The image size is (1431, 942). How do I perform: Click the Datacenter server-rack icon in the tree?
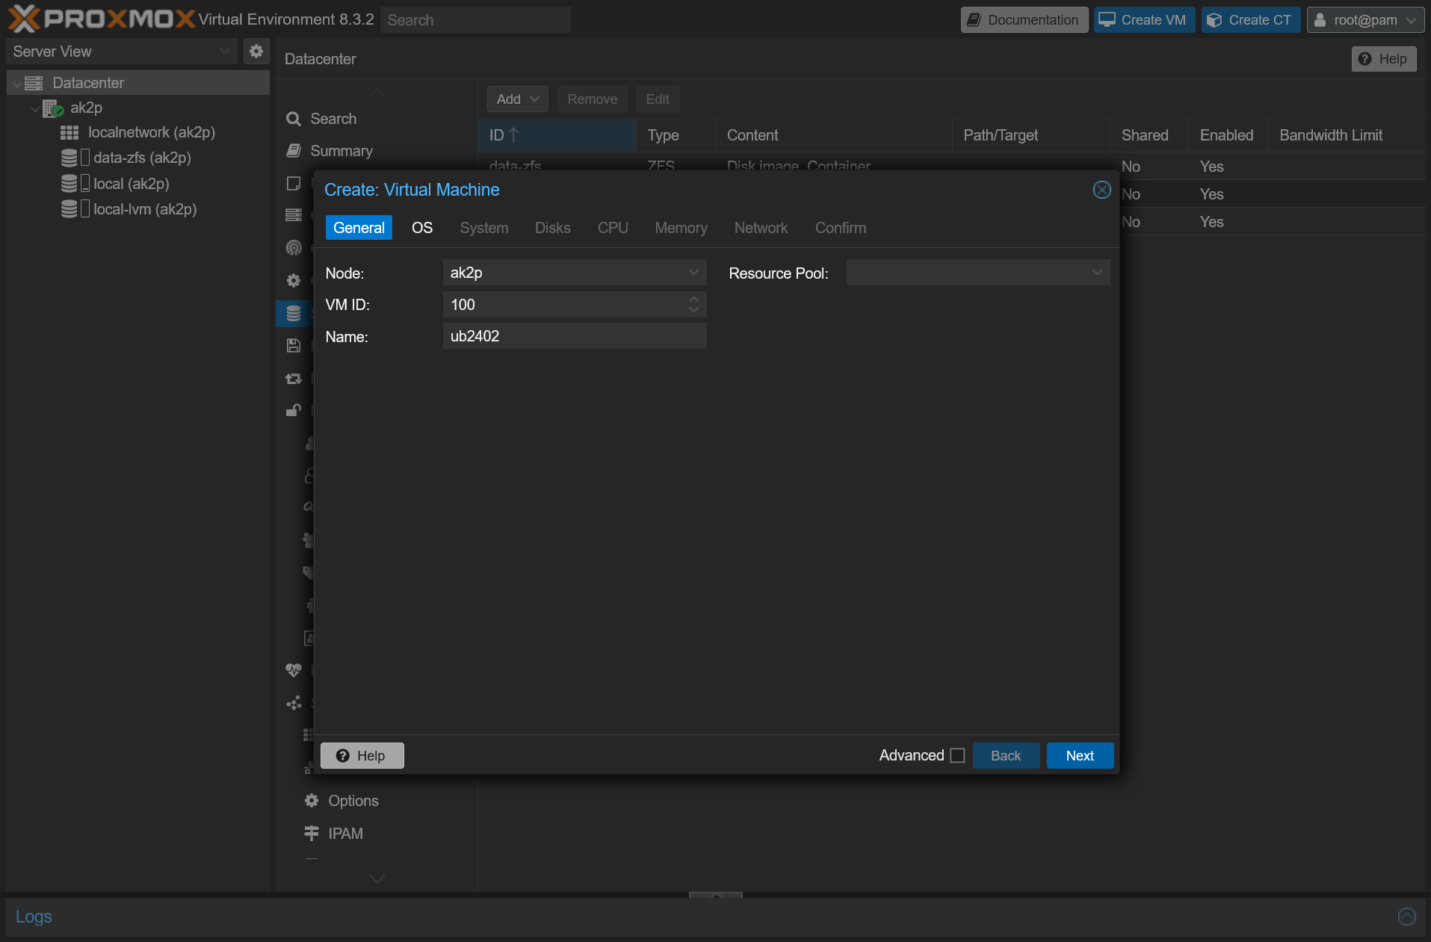pos(34,83)
